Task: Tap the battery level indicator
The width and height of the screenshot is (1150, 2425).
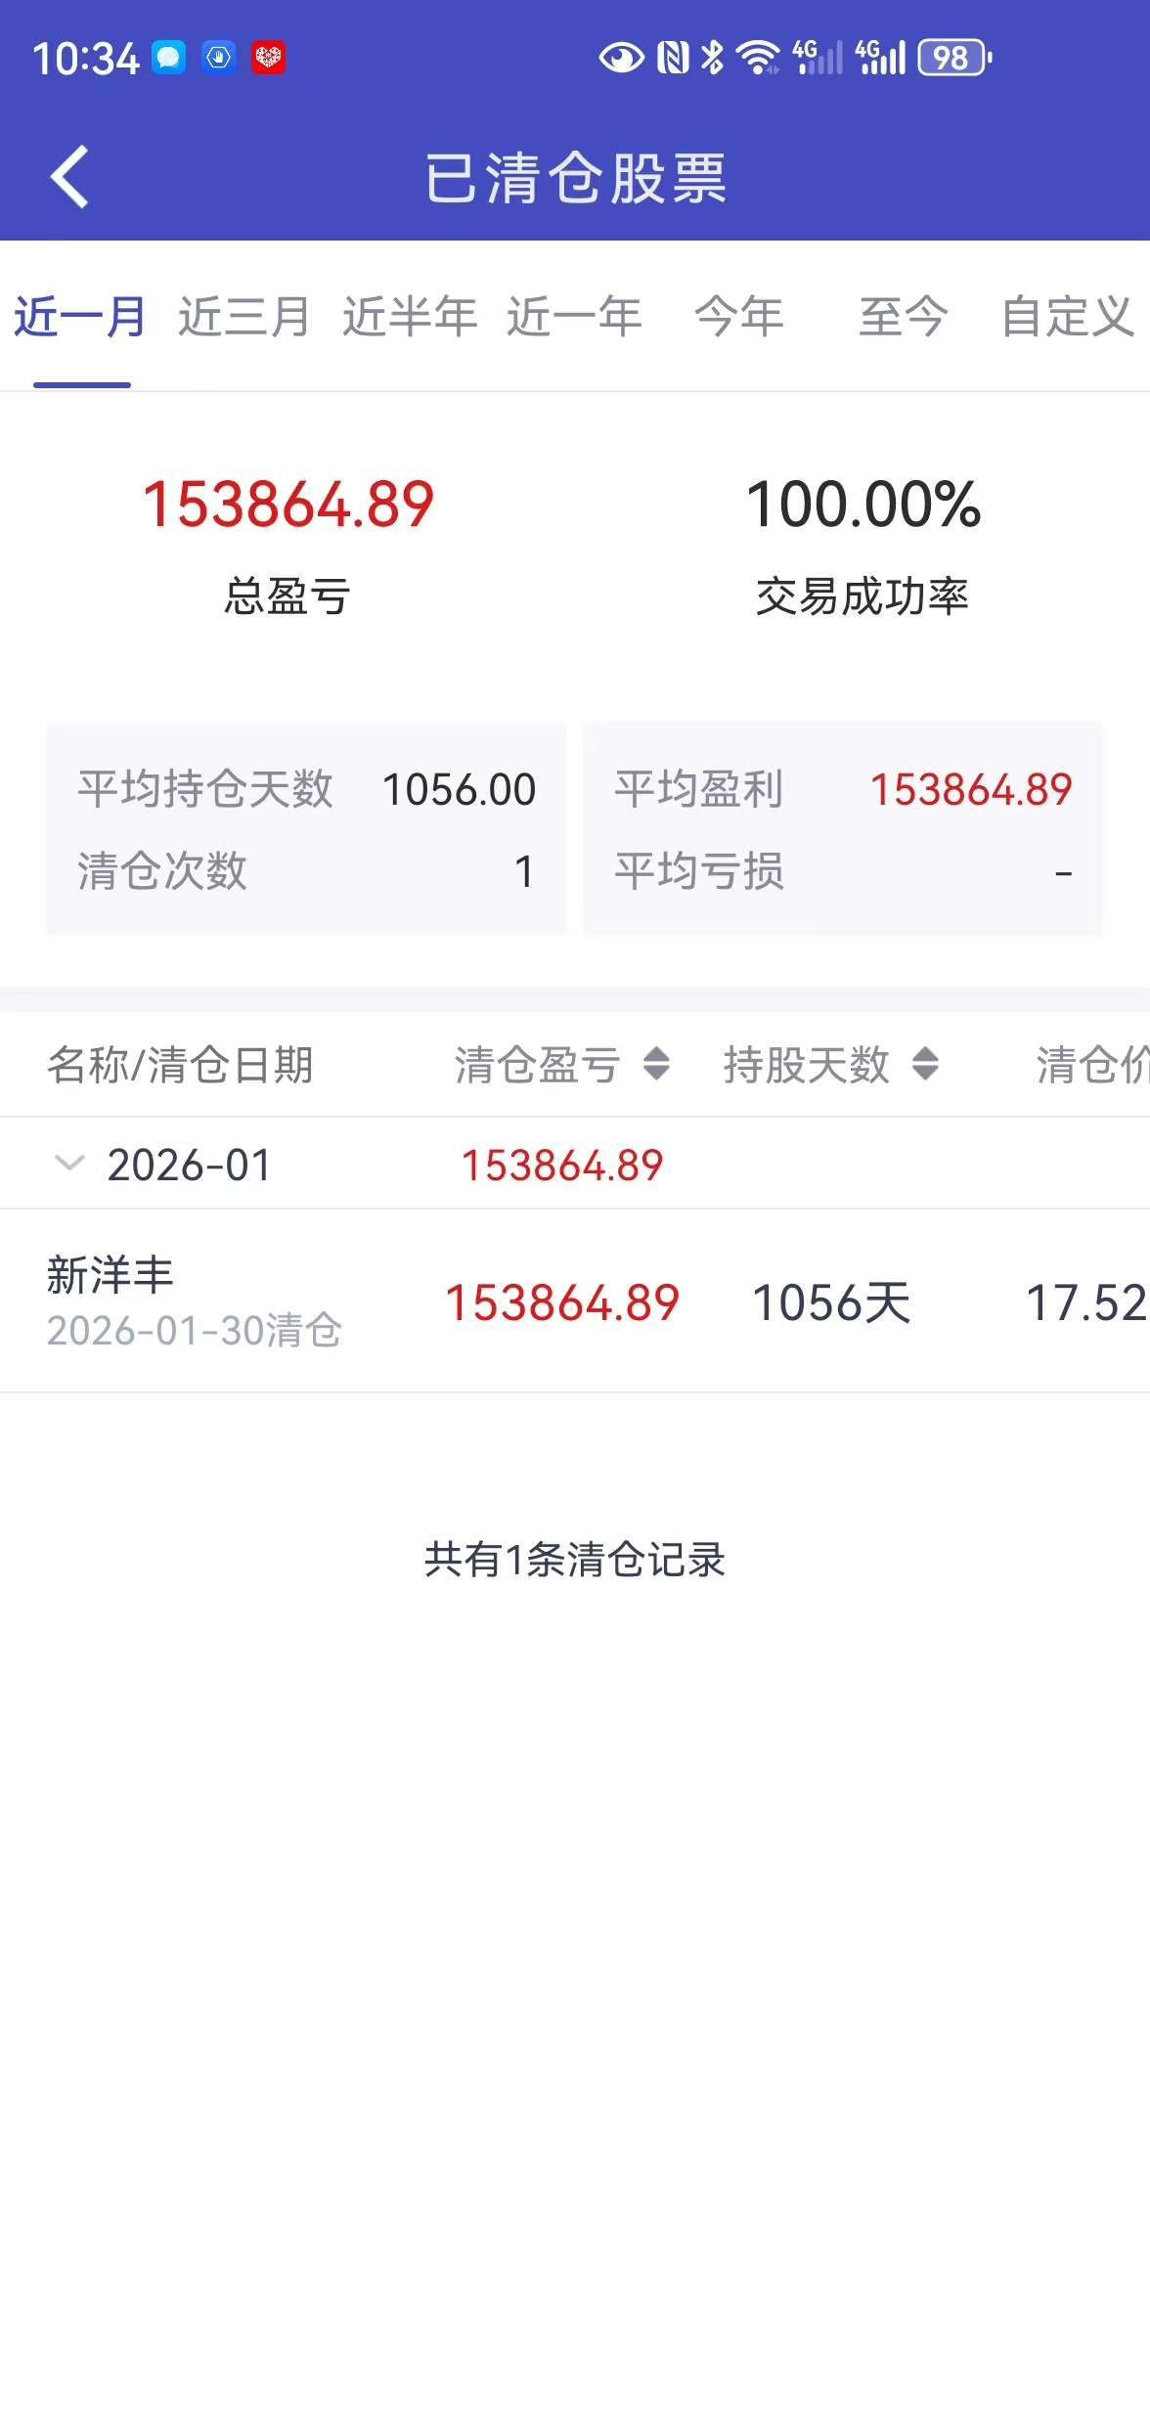Action: pos(954,59)
